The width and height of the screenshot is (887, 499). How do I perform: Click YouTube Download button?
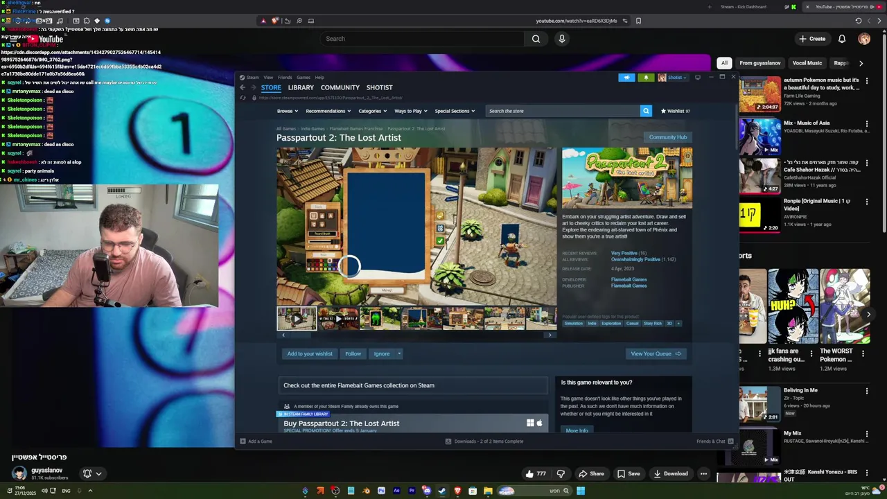(670, 474)
